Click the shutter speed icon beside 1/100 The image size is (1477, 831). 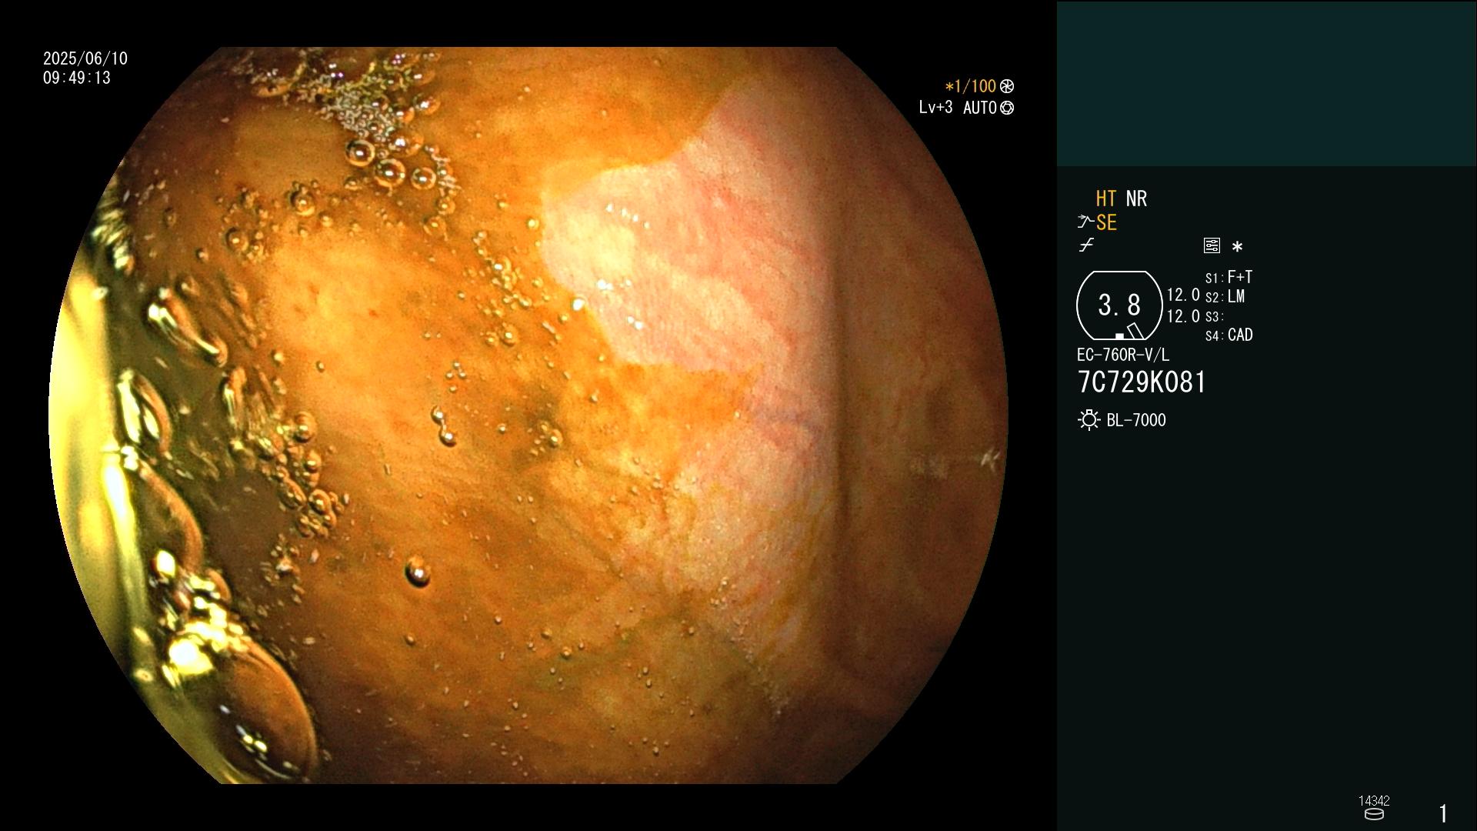pos(1007,86)
